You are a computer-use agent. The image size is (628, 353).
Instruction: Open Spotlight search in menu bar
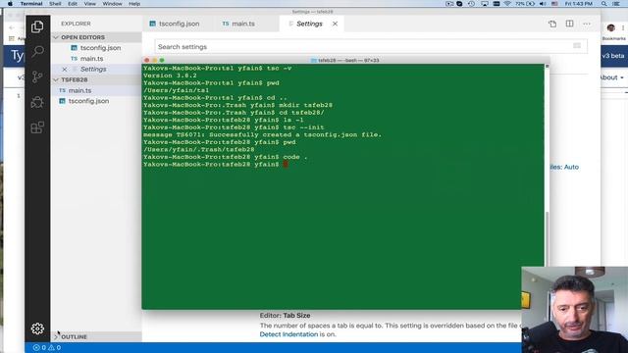603,4
